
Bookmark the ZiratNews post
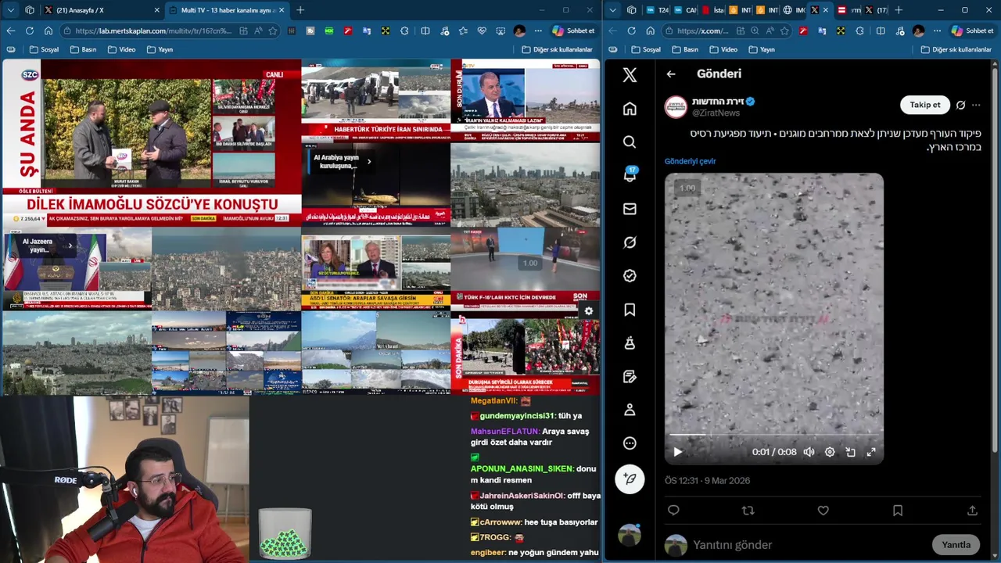[x=897, y=511]
